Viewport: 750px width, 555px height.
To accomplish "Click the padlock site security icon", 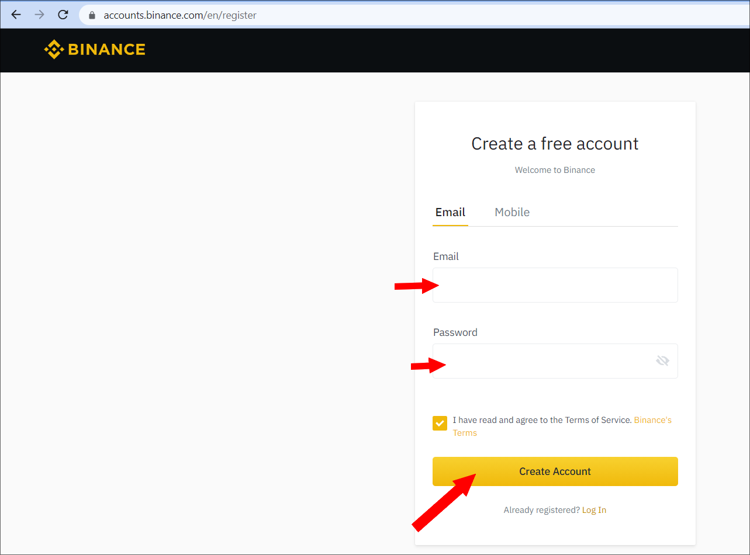I will pyautogui.click(x=92, y=15).
